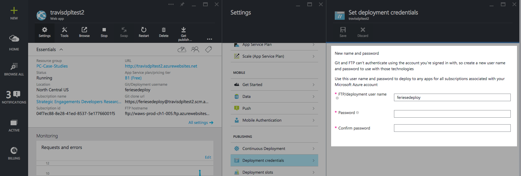Open the blade ellipsis menu at top
This screenshot has width=521, height=176.
(x=171, y=4)
